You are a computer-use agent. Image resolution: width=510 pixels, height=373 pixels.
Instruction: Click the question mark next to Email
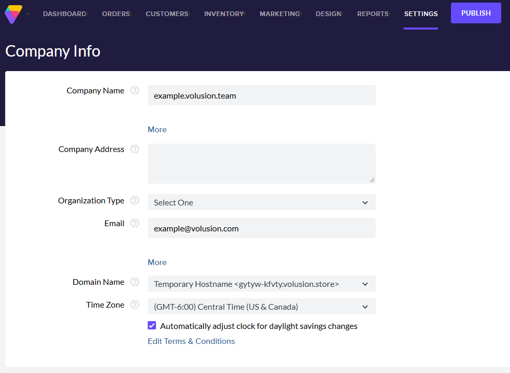pos(135,223)
